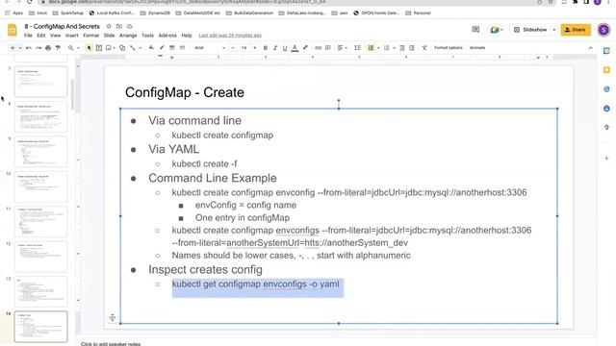
Task: Toggle Bold formatting
Action: [266, 48]
